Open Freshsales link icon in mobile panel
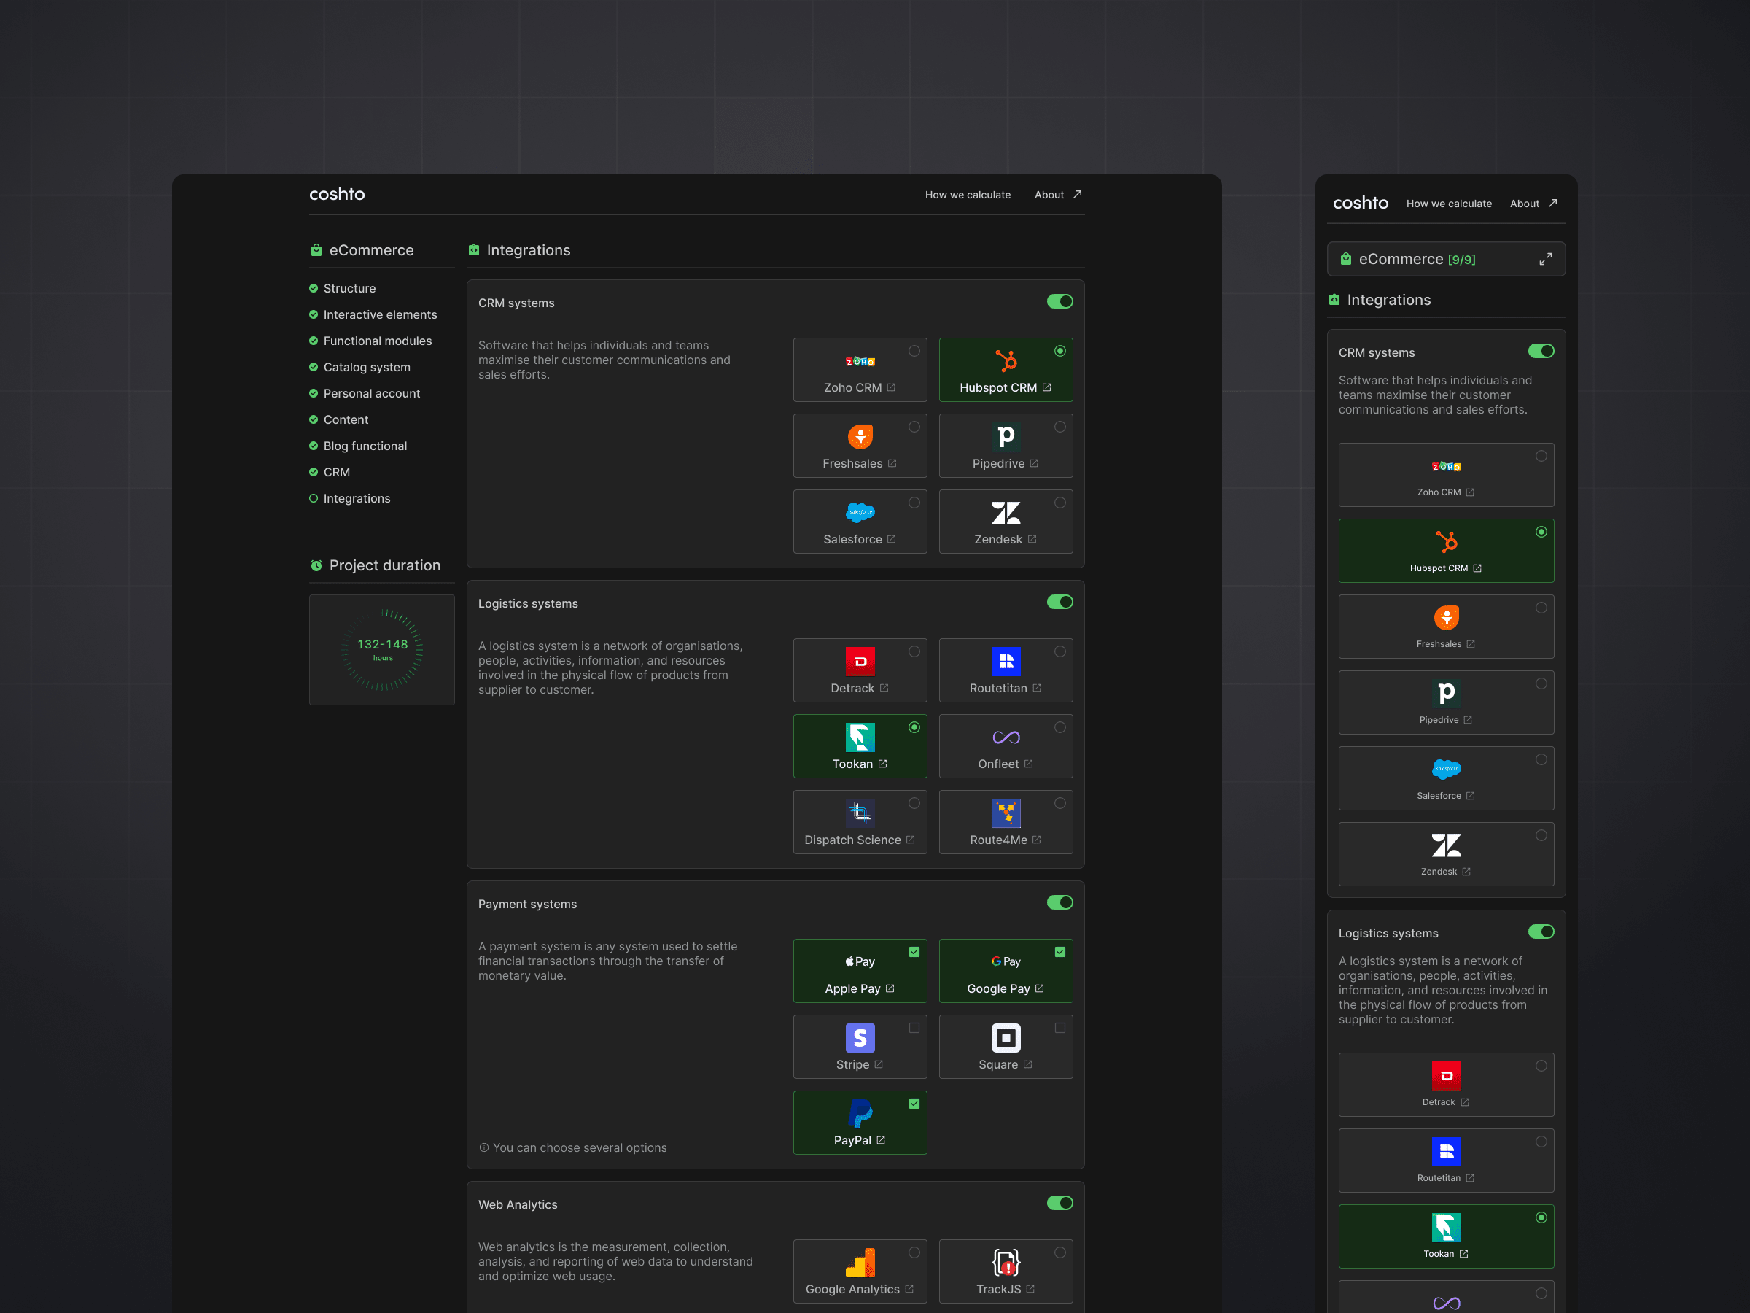This screenshot has width=1750, height=1313. pos(1471,645)
